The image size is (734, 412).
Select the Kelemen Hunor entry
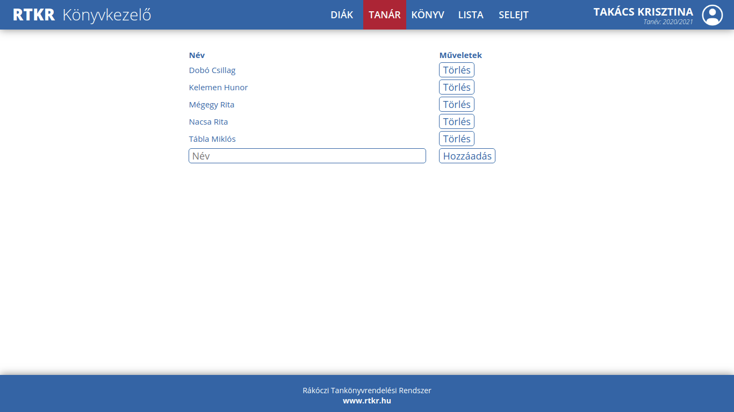click(x=218, y=88)
